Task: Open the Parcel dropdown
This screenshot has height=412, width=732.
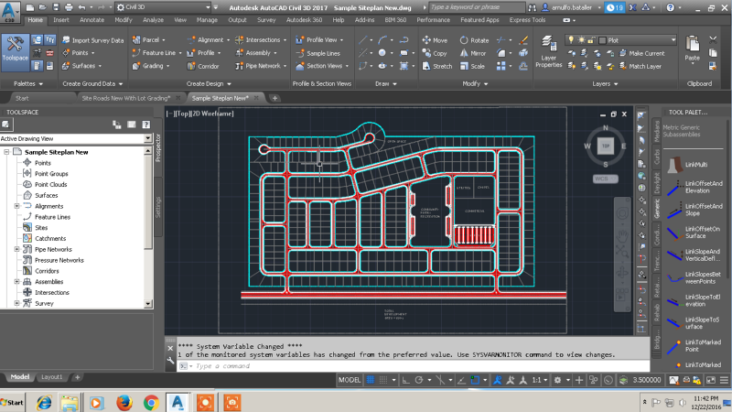Action: (x=149, y=39)
